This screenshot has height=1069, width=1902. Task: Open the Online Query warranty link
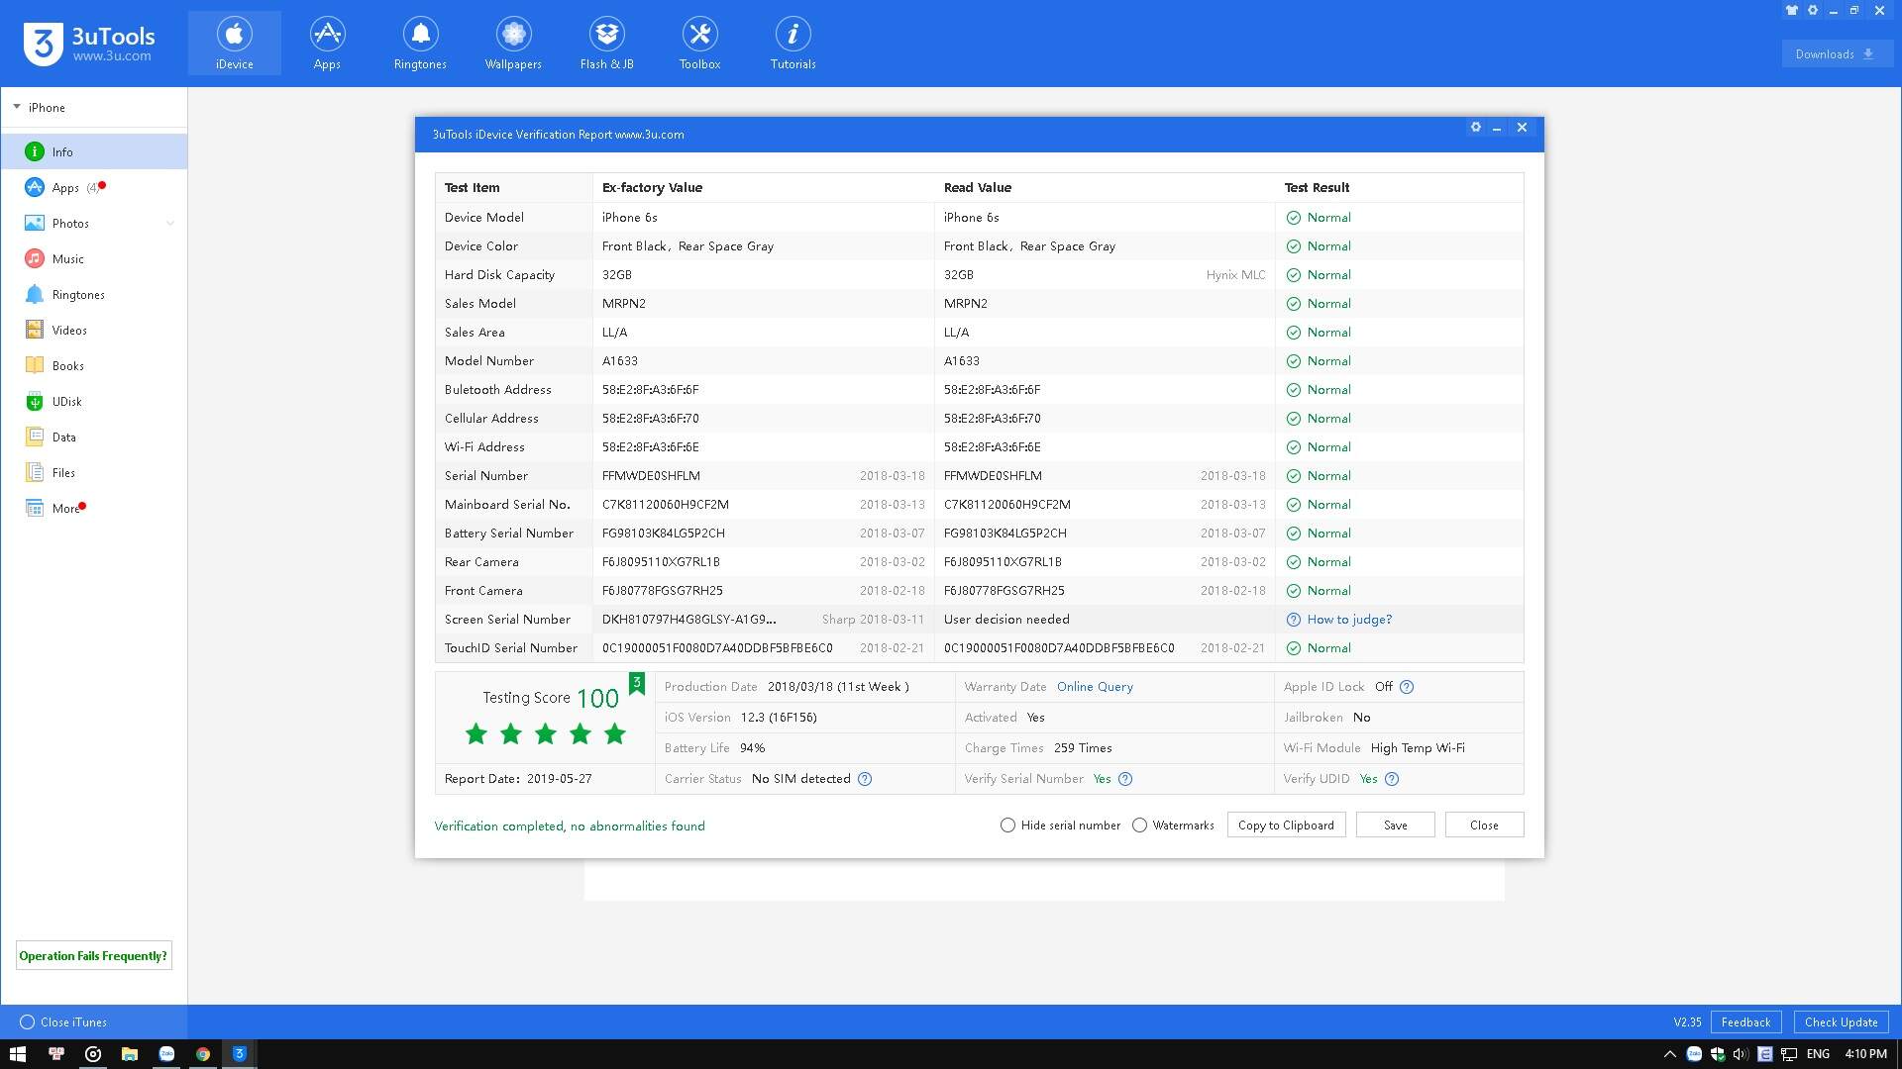coord(1095,687)
